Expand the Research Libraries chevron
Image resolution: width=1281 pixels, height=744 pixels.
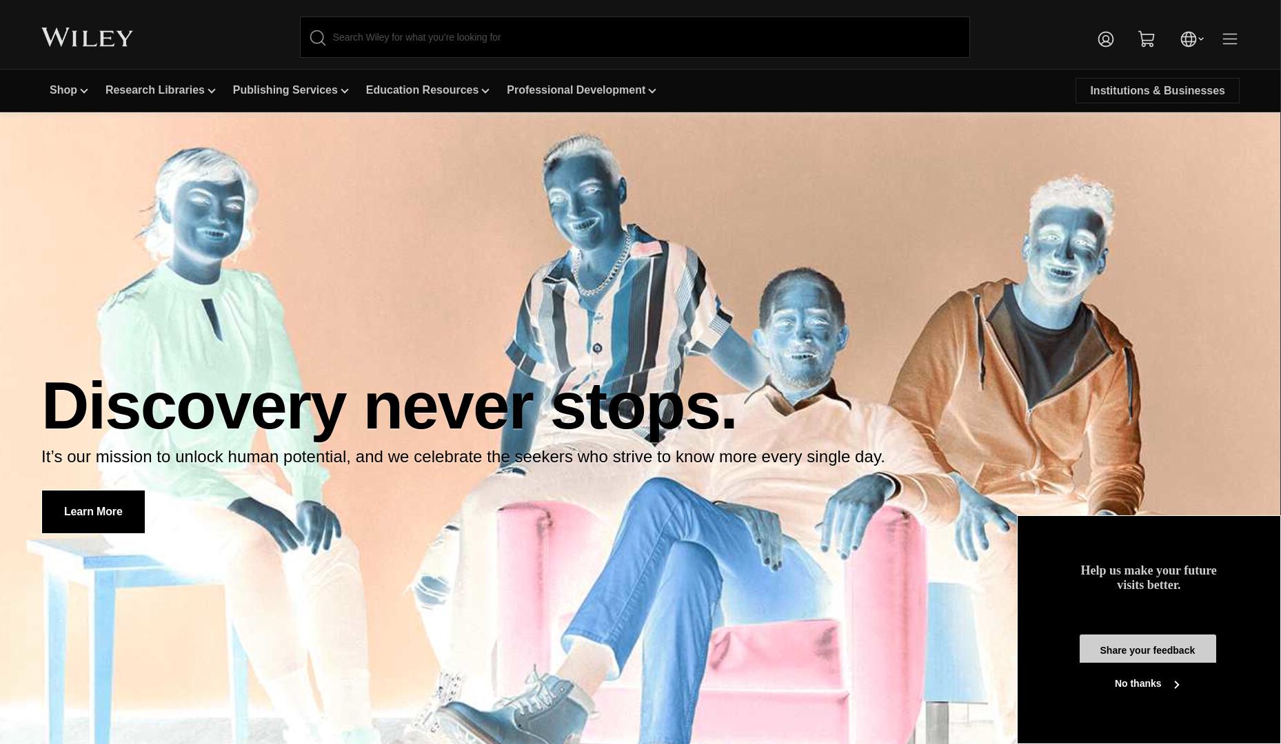tap(212, 91)
